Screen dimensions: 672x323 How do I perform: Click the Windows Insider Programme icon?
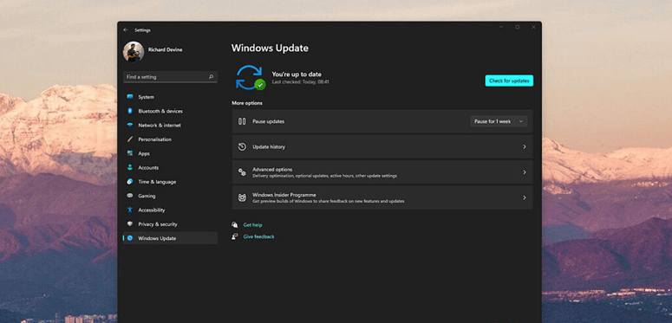tap(242, 197)
